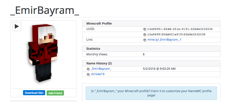Screen dimensions: 235x102
Task: Click the UUID label
Action: [91, 29]
